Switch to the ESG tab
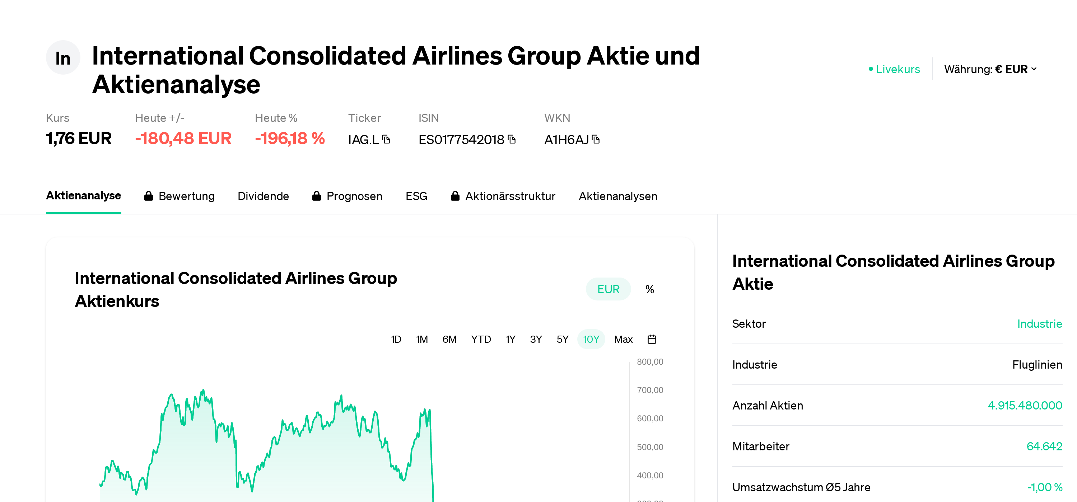Image resolution: width=1077 pixels, height=502 pixels. click(x=416, y=196)
